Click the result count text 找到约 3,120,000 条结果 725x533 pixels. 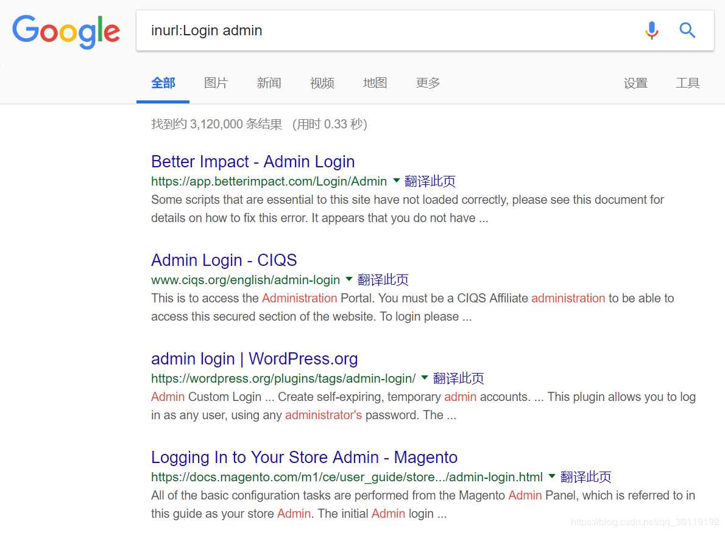coord(216,124)
